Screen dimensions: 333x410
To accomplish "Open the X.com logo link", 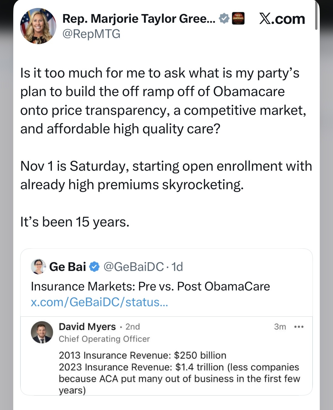I will click(x=282, y=19).
